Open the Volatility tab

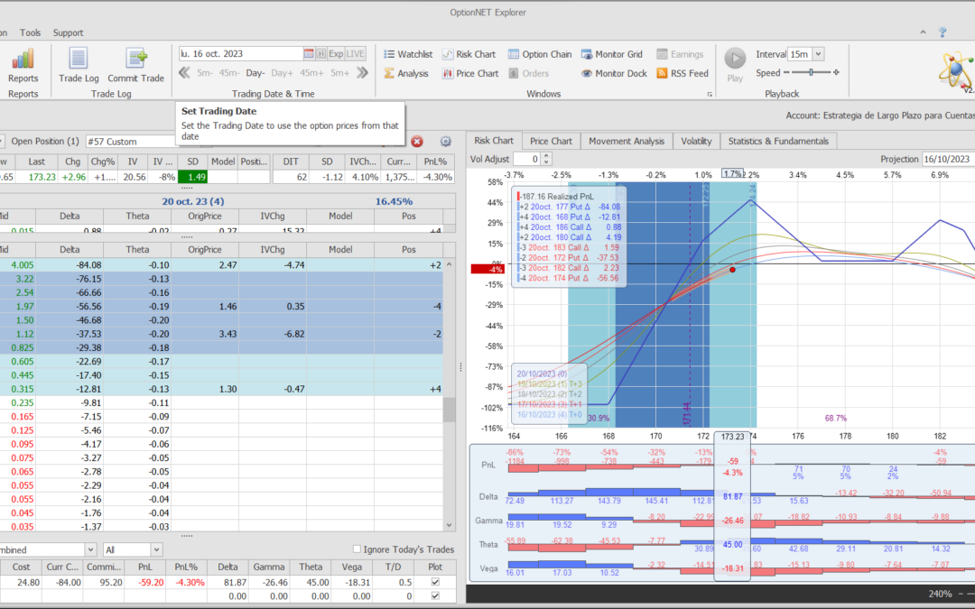tap(696, 141)
